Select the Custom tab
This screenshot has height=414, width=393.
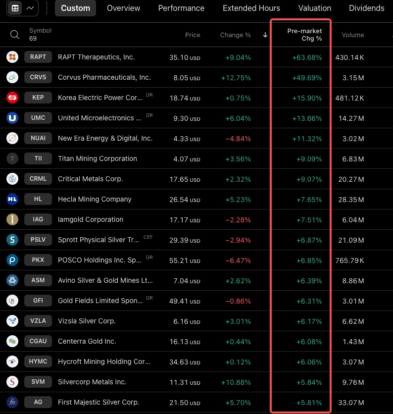click(76, 8)
